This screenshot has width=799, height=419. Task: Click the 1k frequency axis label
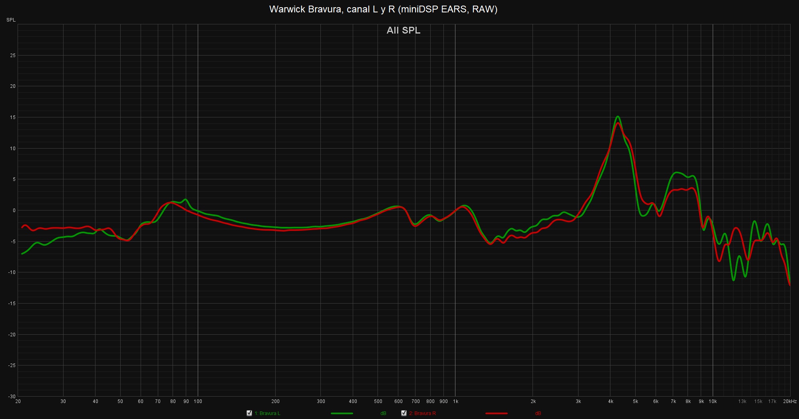[455, 401]
